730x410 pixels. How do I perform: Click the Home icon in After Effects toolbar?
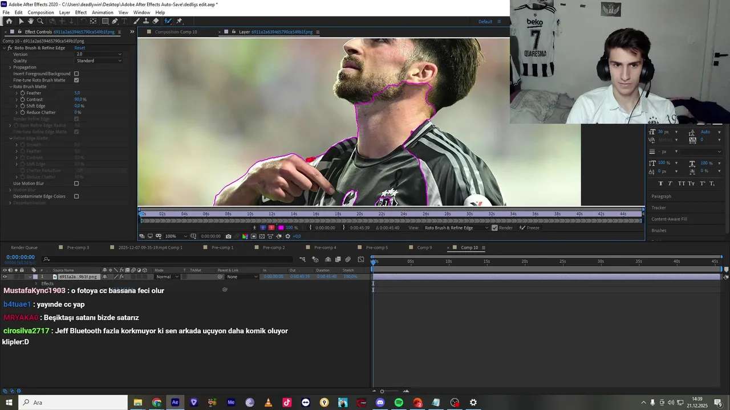point(9,21)
